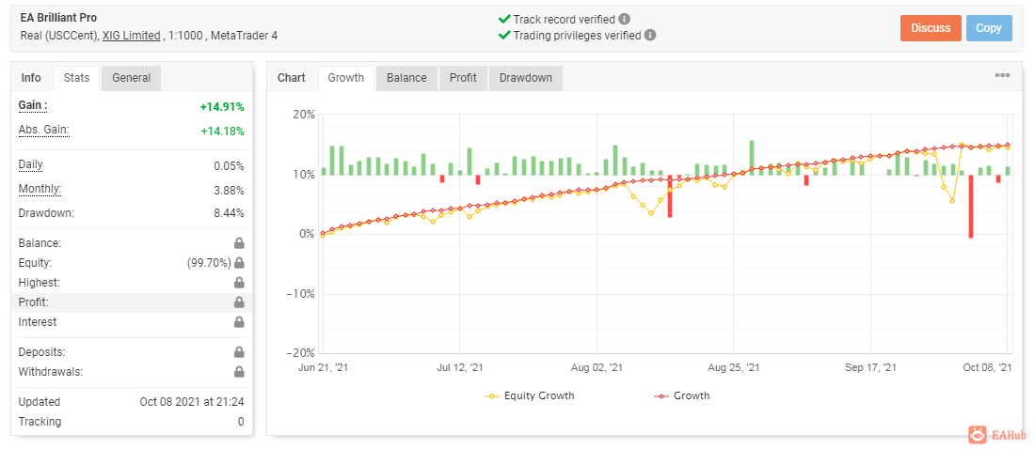Open the three-dot chart options menu
The image size is (1035, 449).
(x=1002, y=75)
